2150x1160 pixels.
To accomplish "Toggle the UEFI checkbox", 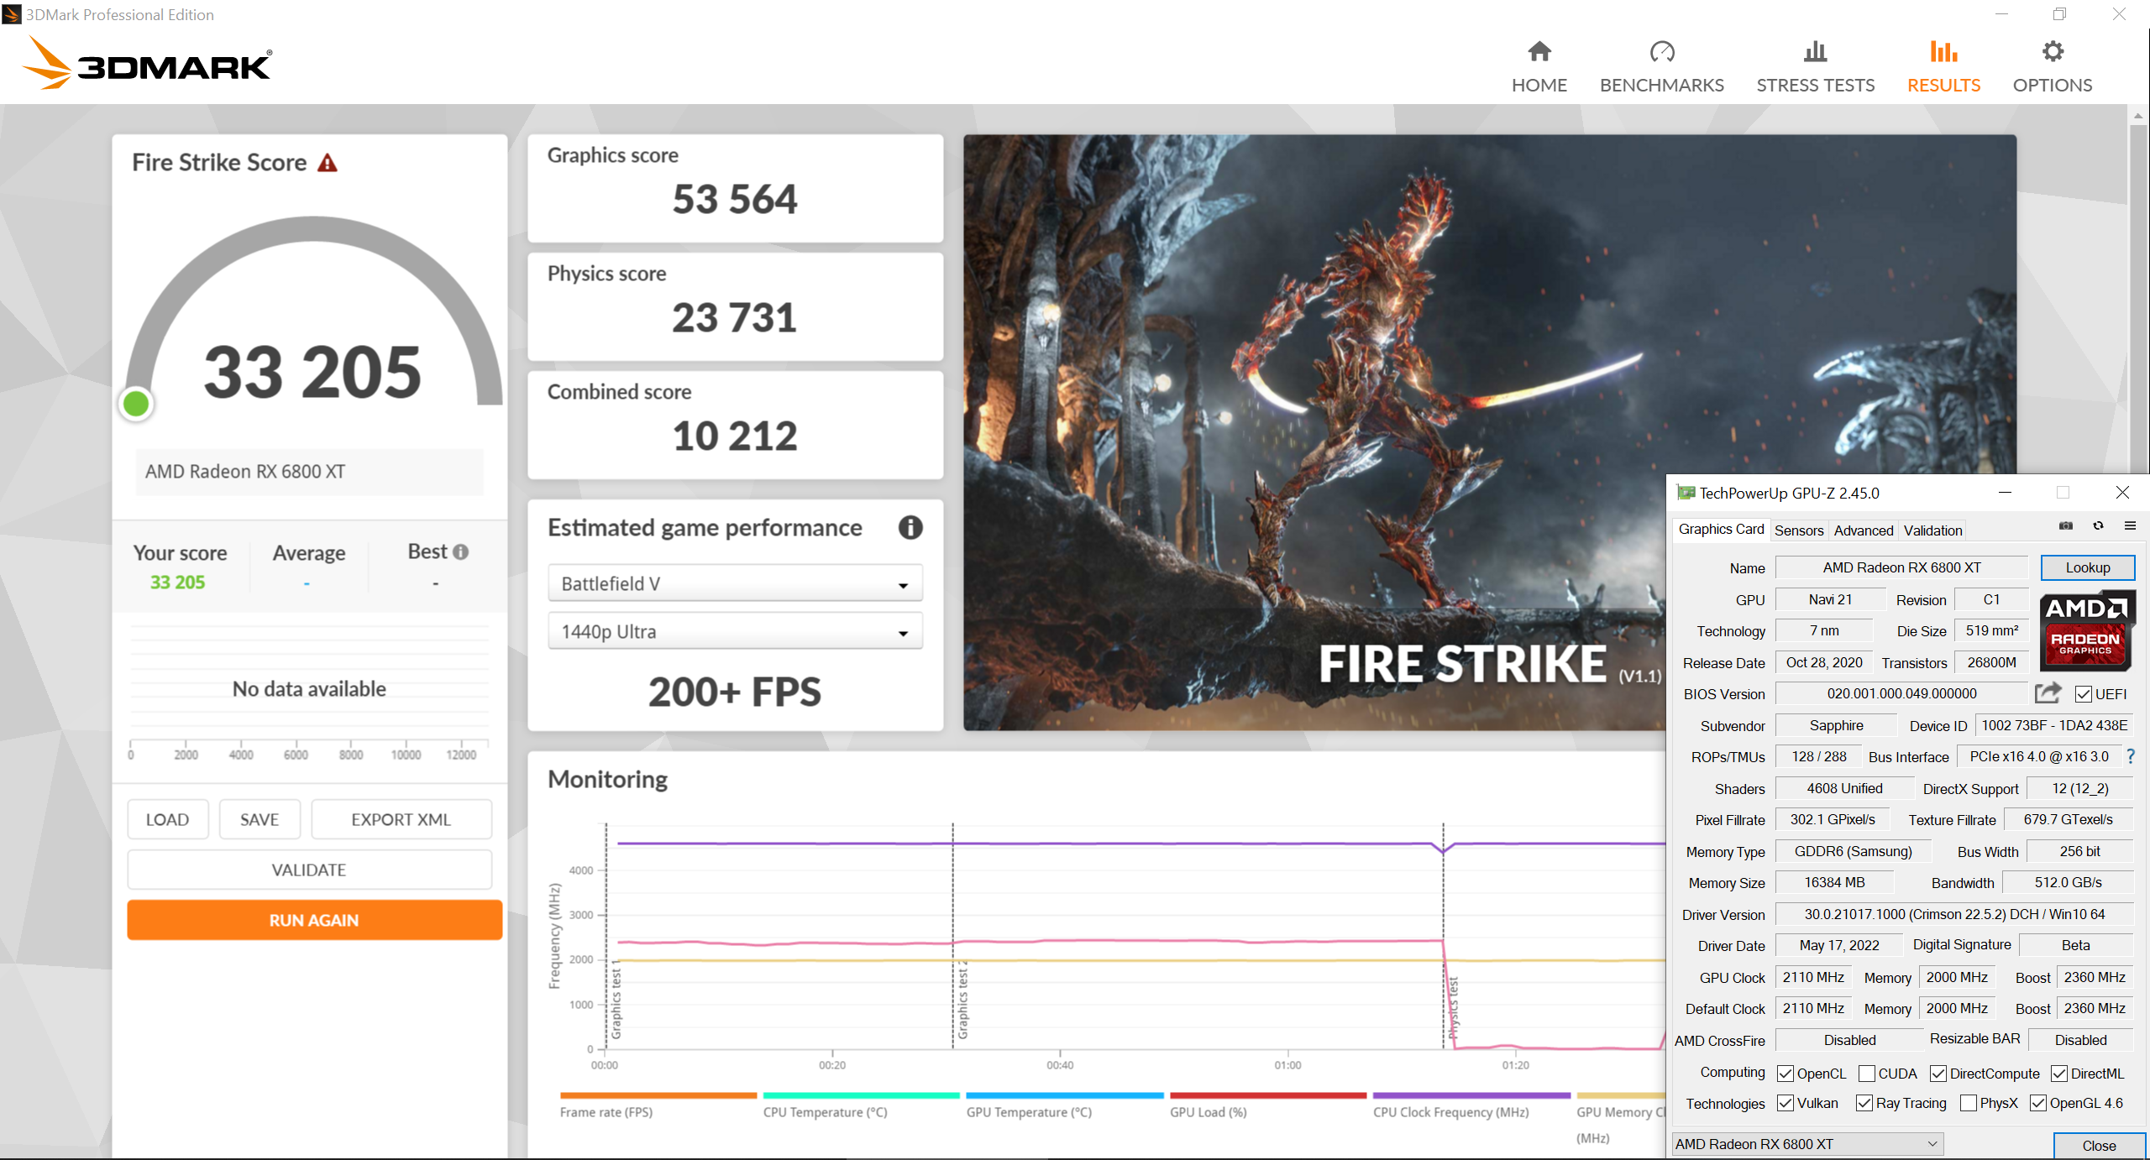I will (2083, 694).
